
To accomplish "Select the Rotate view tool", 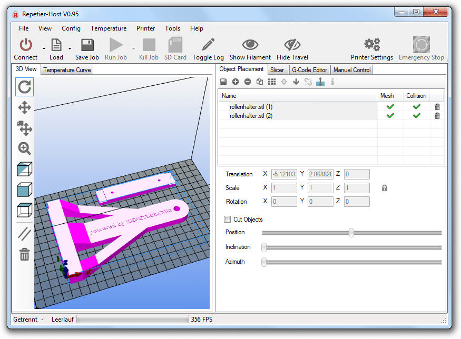I will [24, 87].
